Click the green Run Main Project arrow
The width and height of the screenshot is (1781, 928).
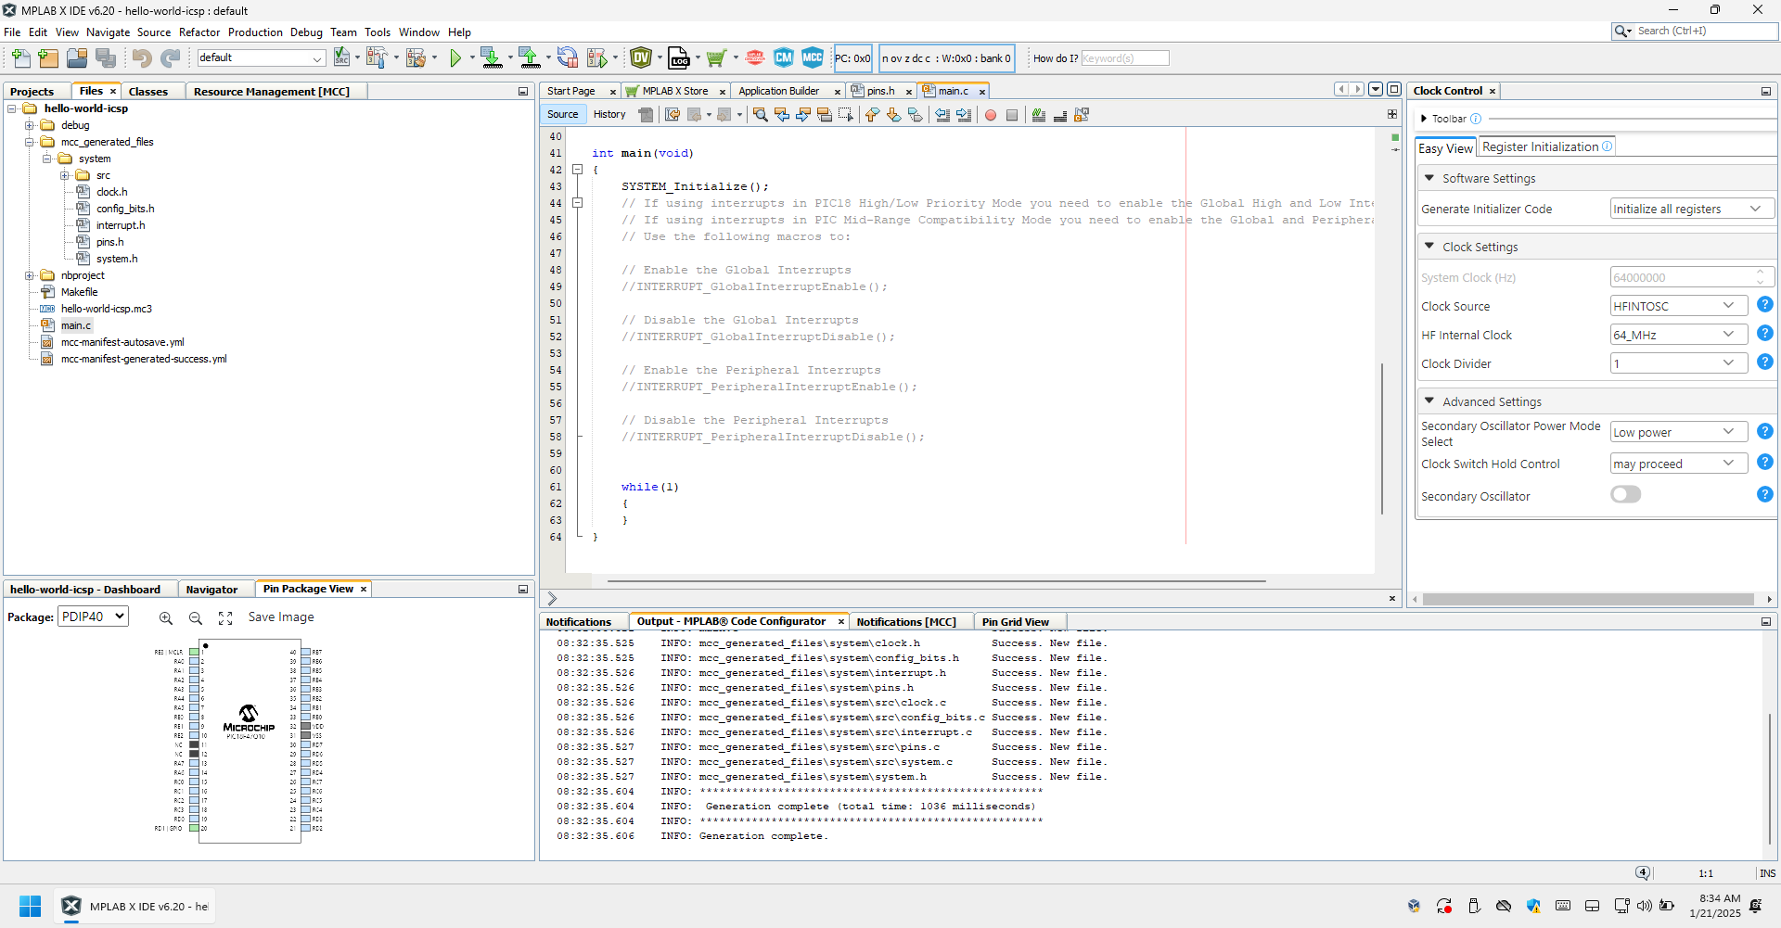[455, 58]
